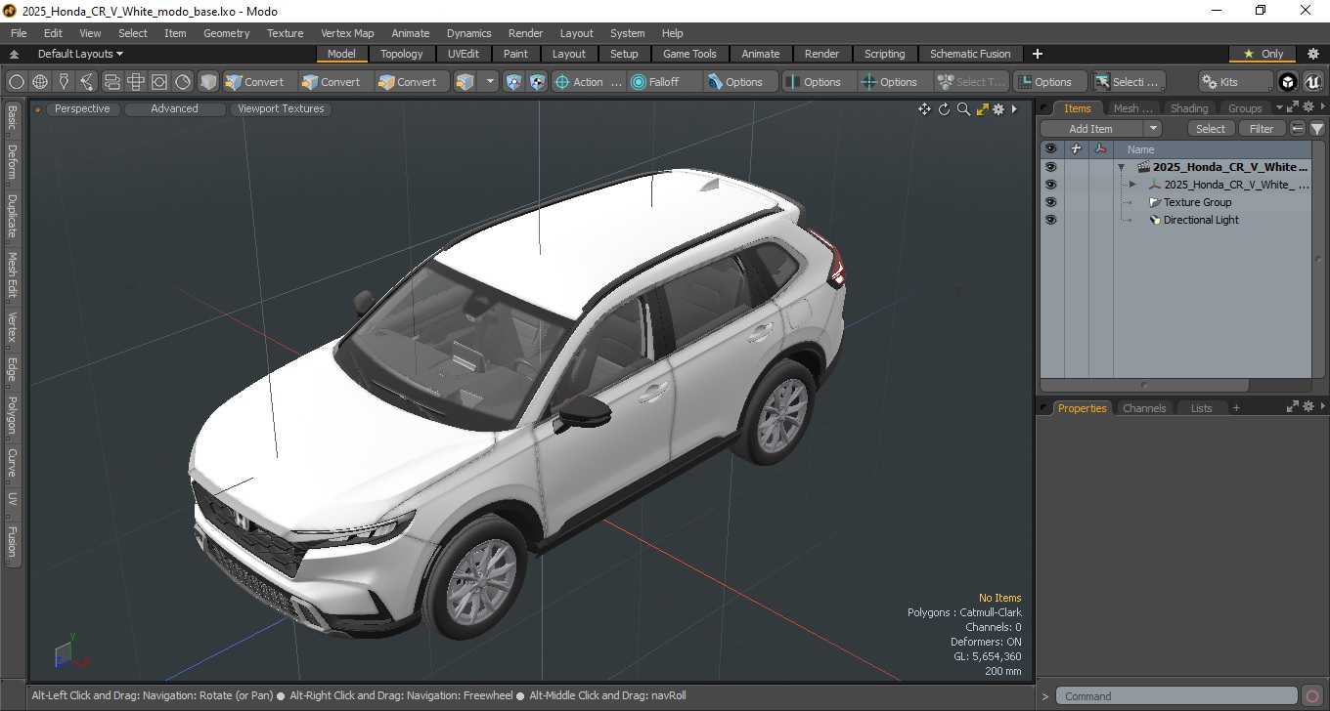Toggle visibility of the 2025_Honda_CR_V_White mesh item
This screenshot has width=1330, height=711.
[1050, 185]
